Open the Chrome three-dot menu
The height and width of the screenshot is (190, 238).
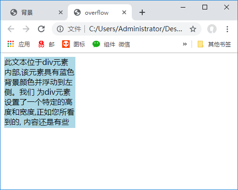[227, 29]
